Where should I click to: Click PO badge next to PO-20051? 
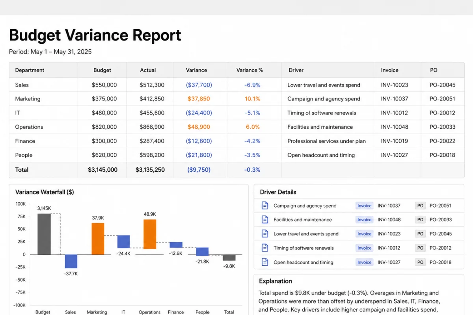[x=420, y=206]
